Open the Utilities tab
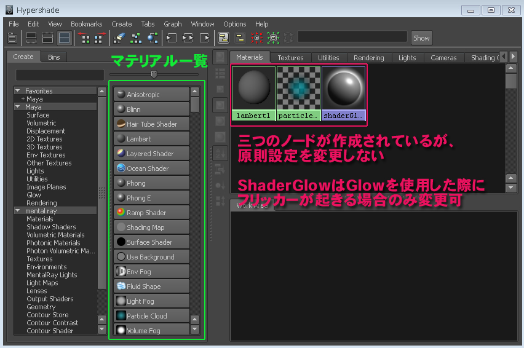Viewport: 524px width, 348px height. coord(328,58)
